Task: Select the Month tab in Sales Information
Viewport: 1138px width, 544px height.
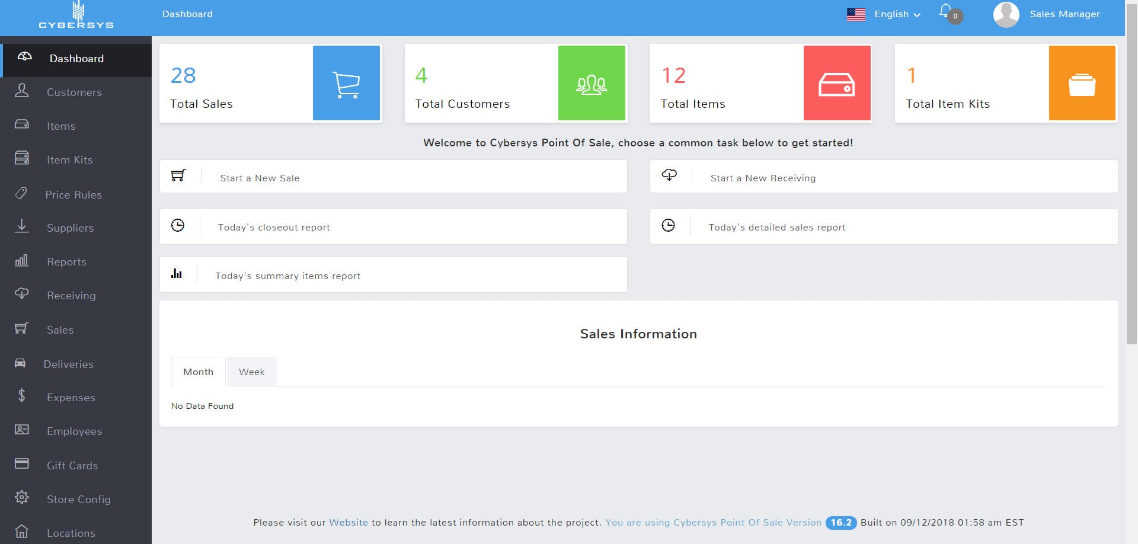Action: [x=198, y=372]
